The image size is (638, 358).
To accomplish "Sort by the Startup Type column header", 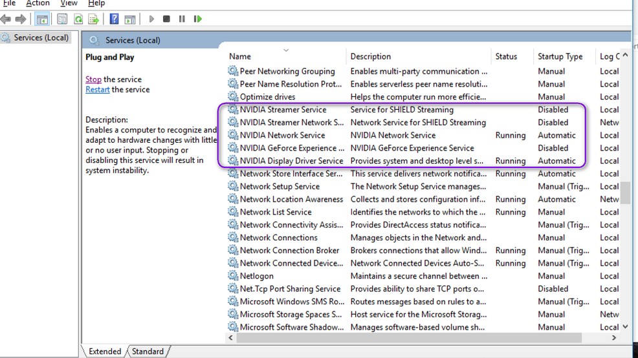I will (564, 56).
